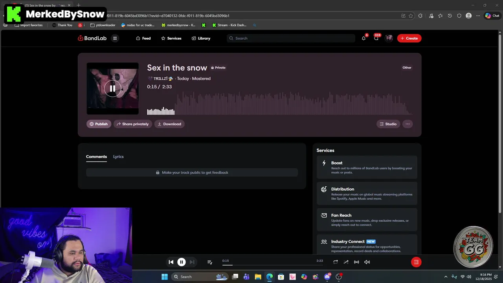The width and height of the screenshot is (503, 283).
Task: Toggle repeat in the player
Action: pyautogui.click(x=336, y=262)
